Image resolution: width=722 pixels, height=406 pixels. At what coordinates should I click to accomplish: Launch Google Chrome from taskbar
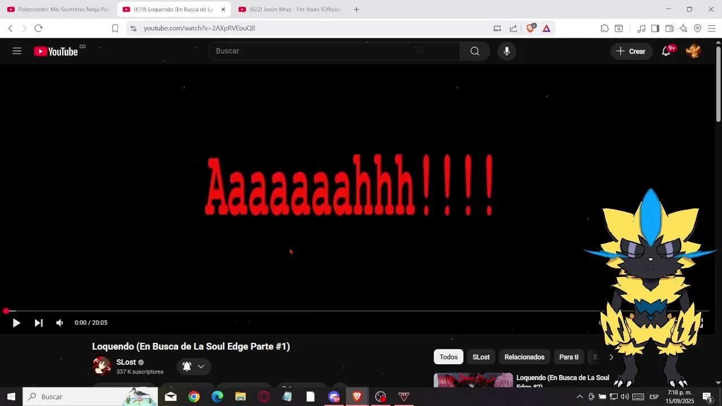coord(194,397)
